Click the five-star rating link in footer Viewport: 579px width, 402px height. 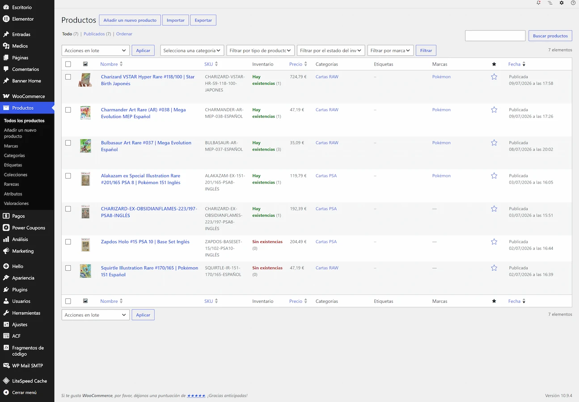click(196, 396)
